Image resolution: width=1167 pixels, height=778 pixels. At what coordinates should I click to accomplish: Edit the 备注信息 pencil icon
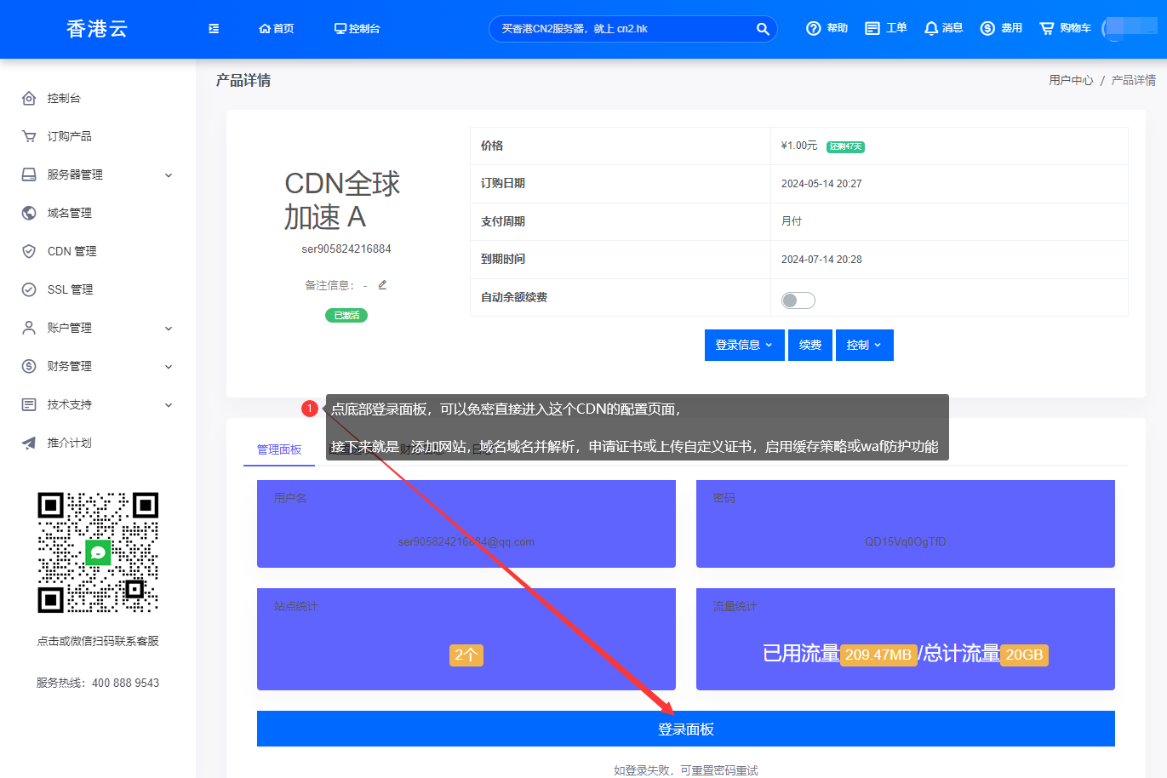382,284
